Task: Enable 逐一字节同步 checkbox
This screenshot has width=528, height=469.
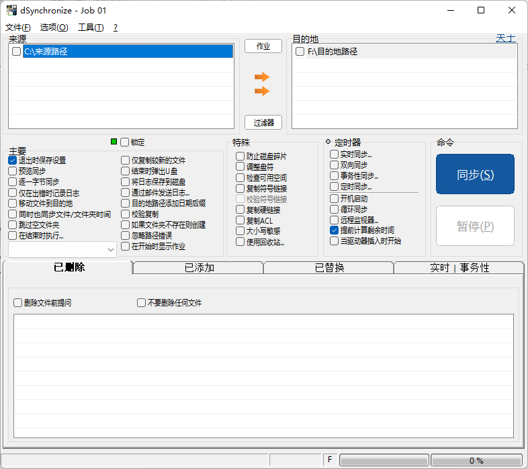Action: coord(13,182)
